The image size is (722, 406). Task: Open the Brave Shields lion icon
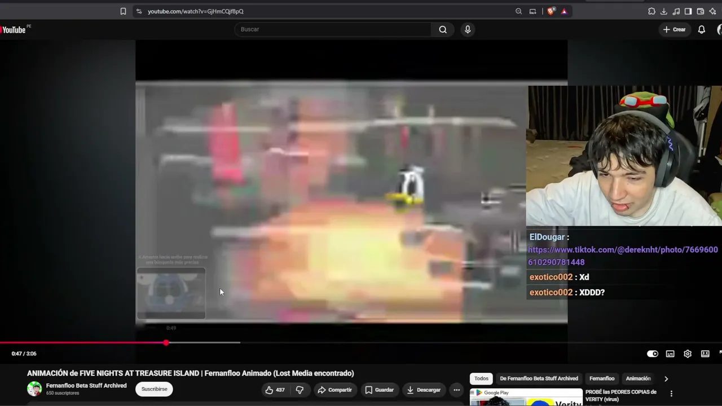coord(551,11)
